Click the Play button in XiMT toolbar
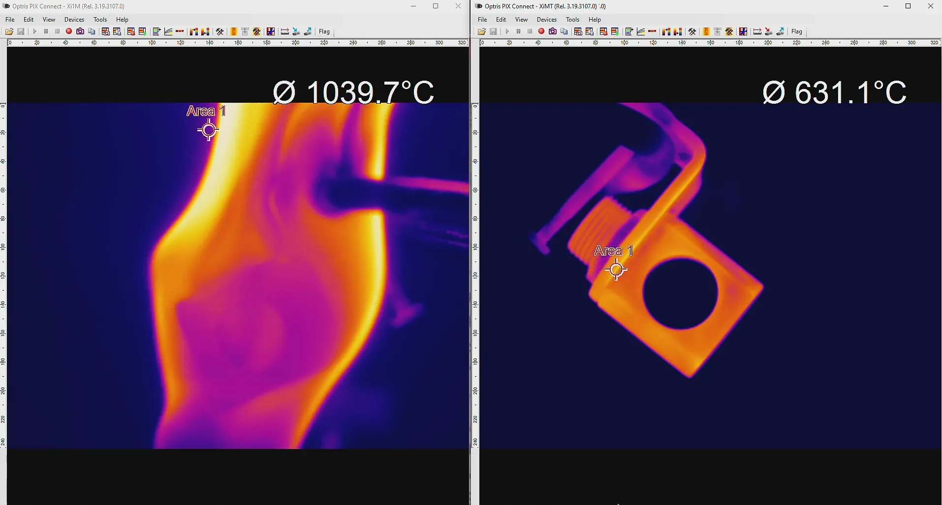Screen dimensions: 942x505 (x=507, y=31)
